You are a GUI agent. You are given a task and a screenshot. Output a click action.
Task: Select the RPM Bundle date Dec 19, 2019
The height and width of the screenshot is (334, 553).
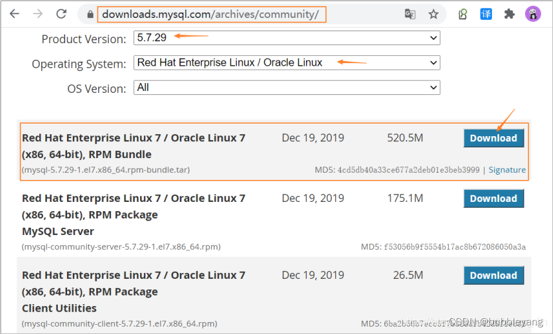click(x=313, y=138)
